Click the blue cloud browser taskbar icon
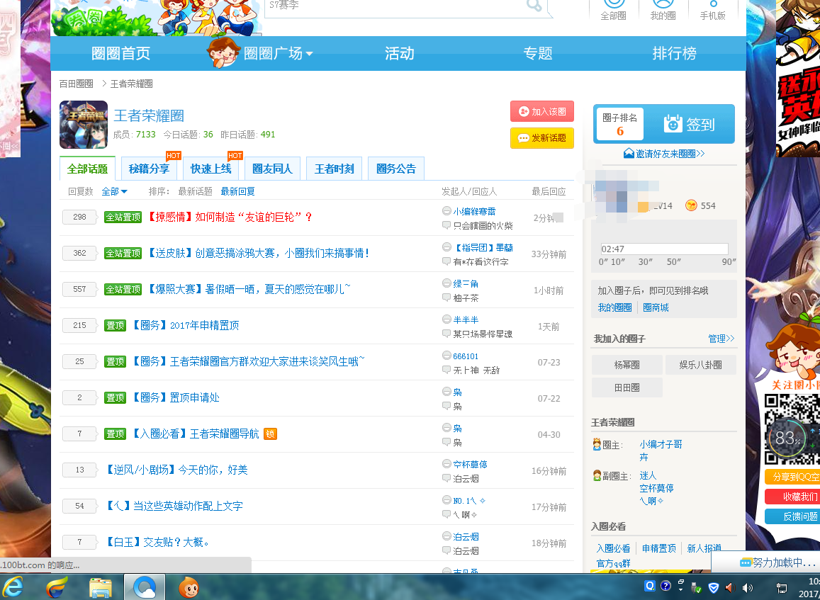The image size is (820, 600). tap(145, 587)
